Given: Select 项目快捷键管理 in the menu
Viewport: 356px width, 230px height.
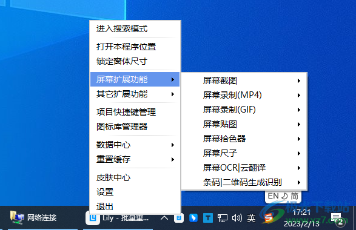Looking at the screenshot, I should click(x=135, y=112).
